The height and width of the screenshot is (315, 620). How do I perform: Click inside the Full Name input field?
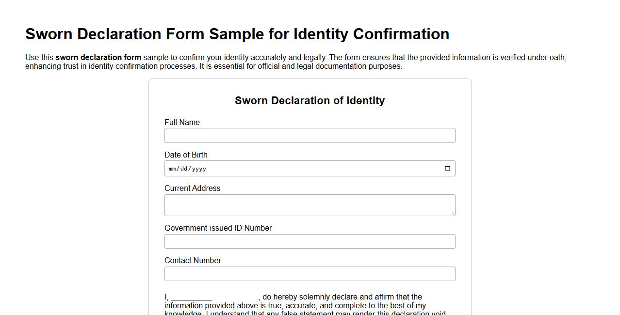[310, 135]
